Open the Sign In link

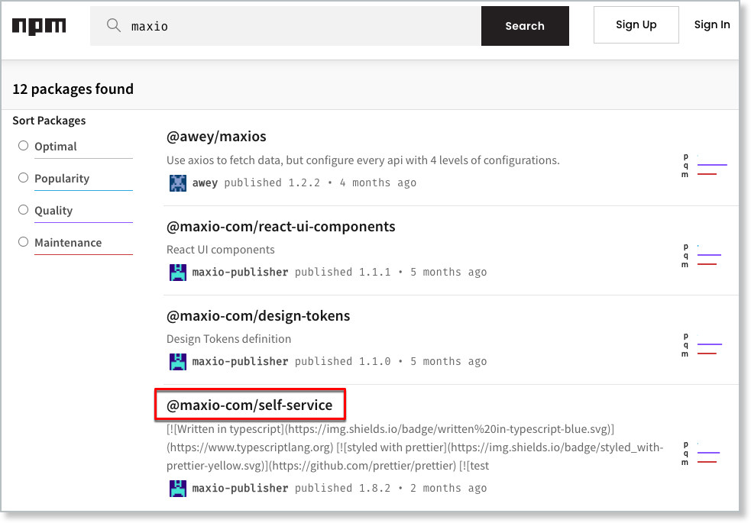click(711, 25)
